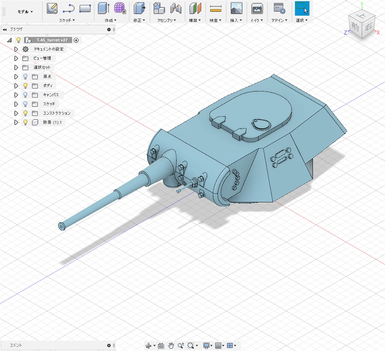
Task: Expand the ボディ folder
Action: [16, 86]
